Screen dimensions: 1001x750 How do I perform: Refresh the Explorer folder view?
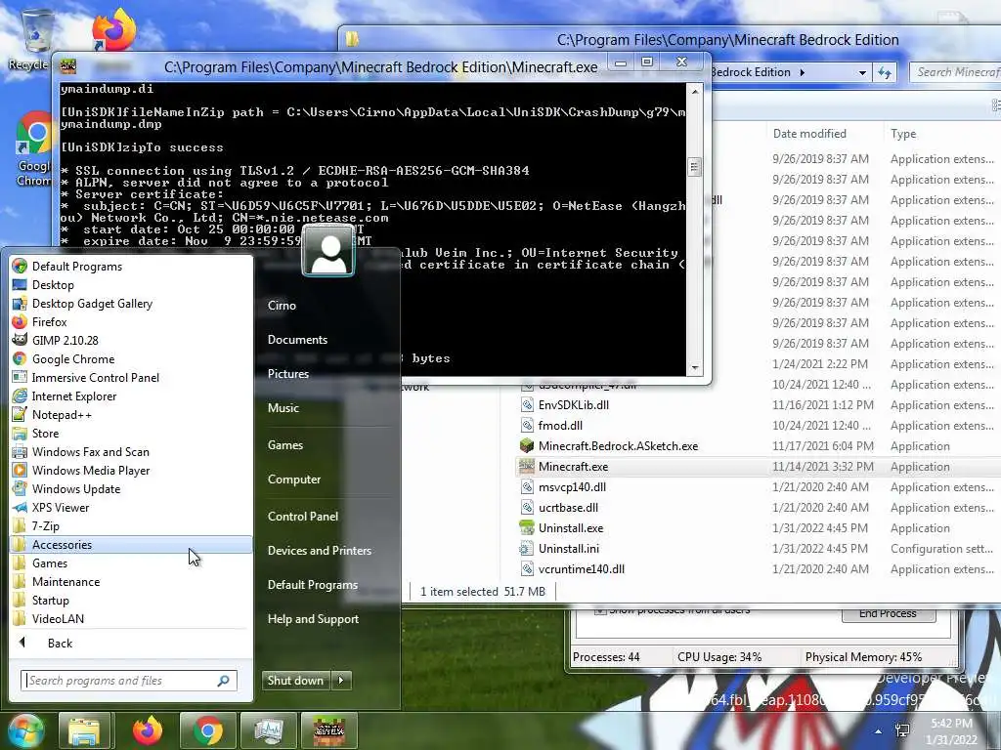pos(885,72)
